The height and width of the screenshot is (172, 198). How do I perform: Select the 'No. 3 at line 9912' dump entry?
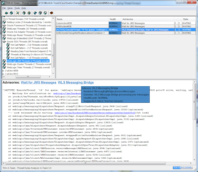point(10,74)
